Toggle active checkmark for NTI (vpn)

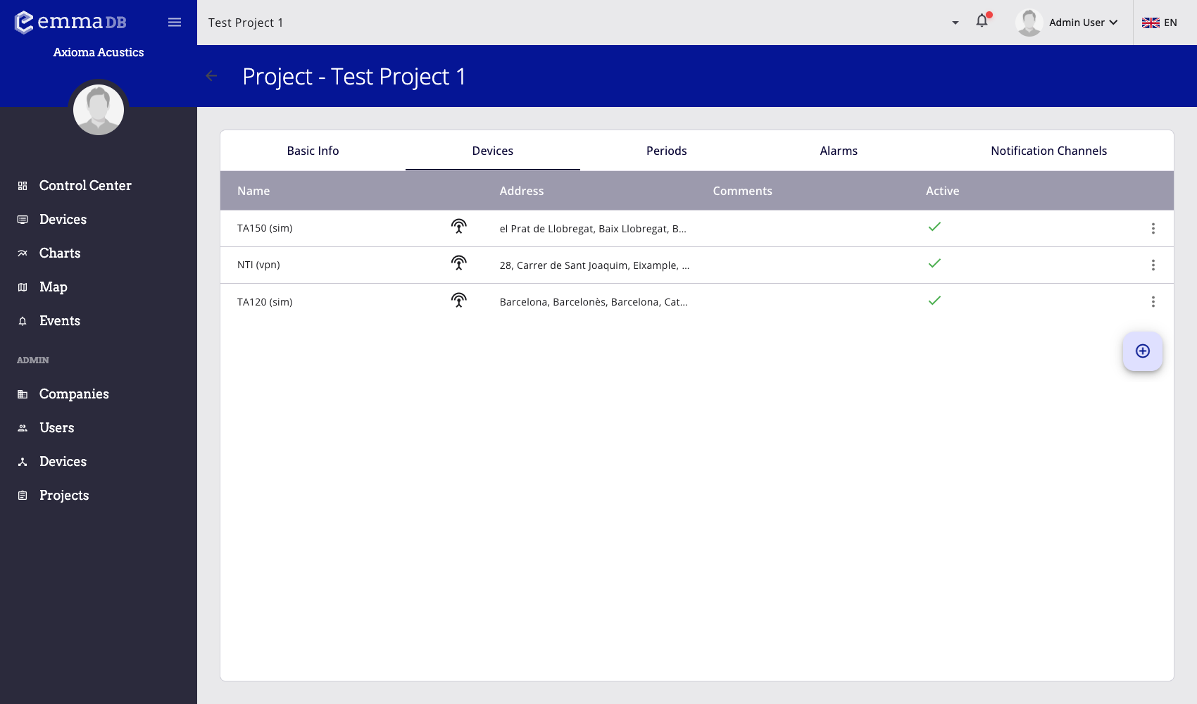tap(934, 263)
